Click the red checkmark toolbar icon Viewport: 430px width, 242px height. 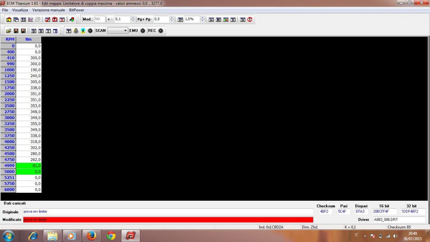pyautogui.click(x=48, y=19)
